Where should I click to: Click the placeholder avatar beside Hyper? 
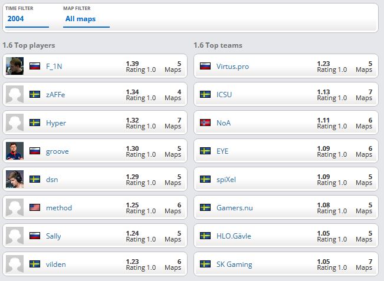coord(14,123)
